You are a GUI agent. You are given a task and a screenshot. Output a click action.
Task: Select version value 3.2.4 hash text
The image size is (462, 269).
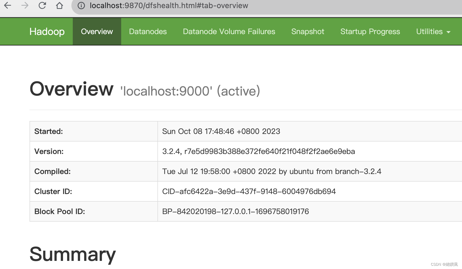[259, 151]
